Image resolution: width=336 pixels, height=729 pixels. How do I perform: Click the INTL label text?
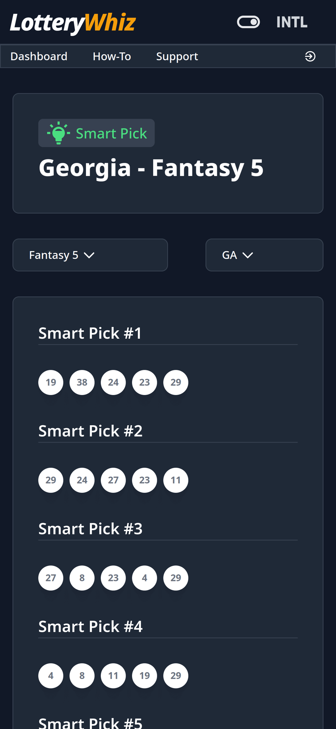pyautogui.click(x=292, y=22)
